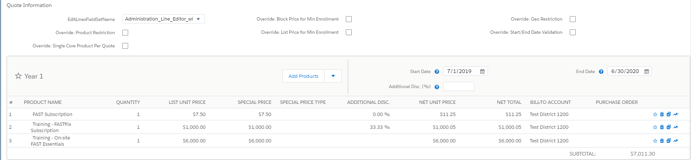This screenshot has height=160, width=691.
Task: Open the End Date calendar picker
Action: click(x=647, y=72)
